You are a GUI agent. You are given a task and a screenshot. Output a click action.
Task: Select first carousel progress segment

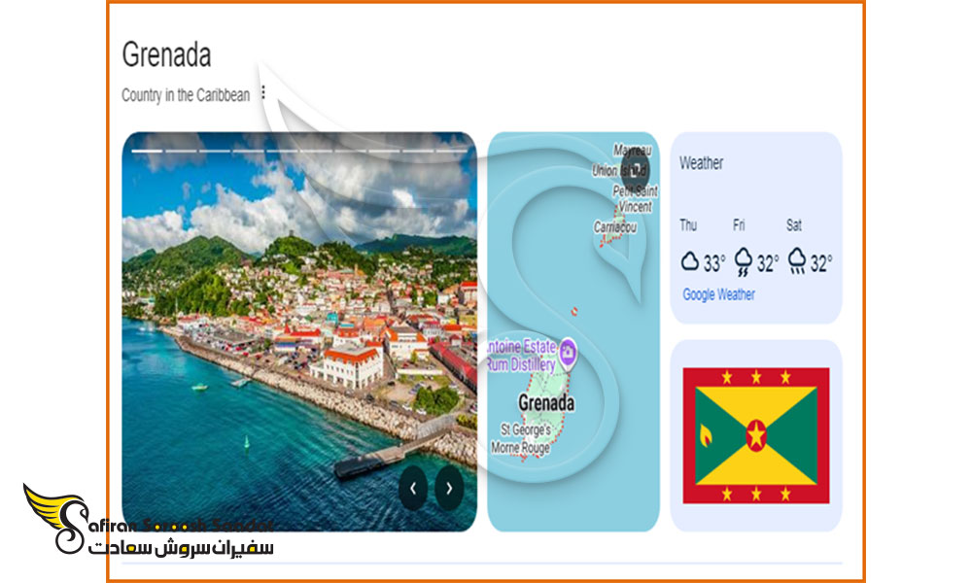pyautogui.click(x=148, y=151)
